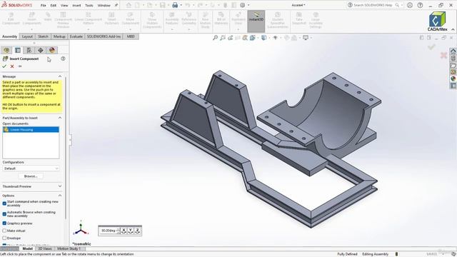Collapse the Message section
Screen dimensions: 457x257
60,76
